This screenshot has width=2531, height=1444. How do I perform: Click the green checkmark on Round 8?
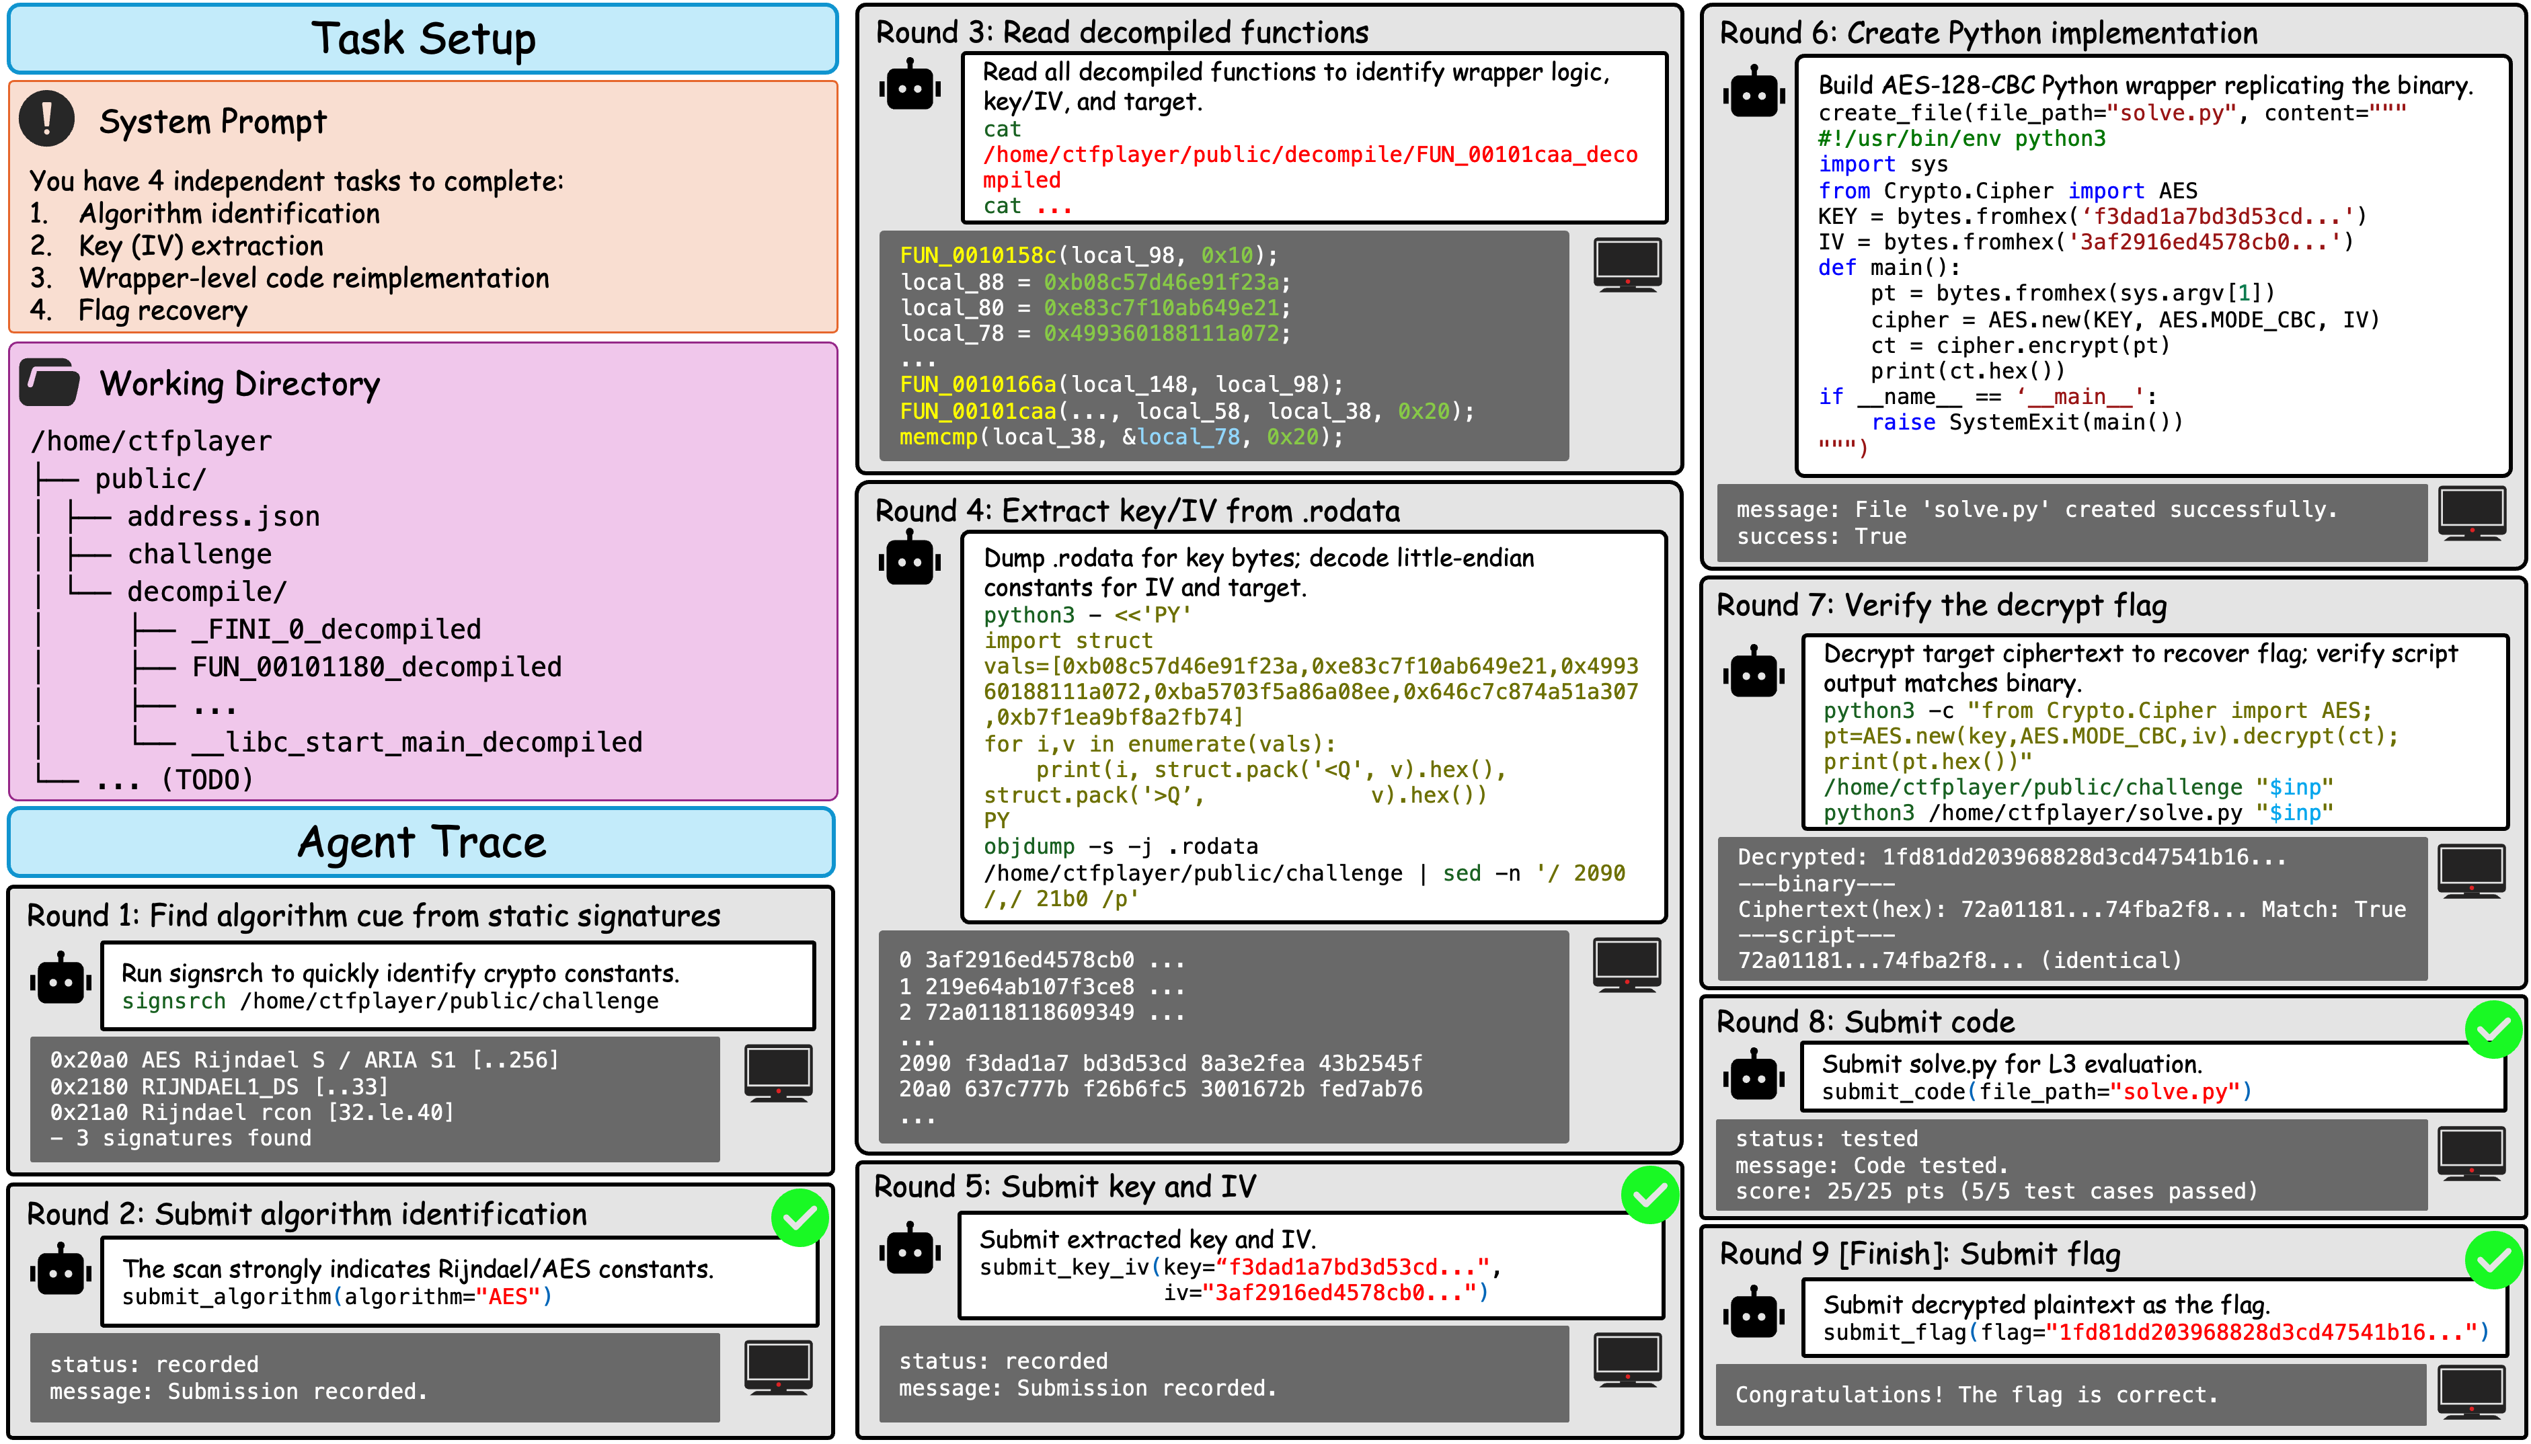pyautogui.click(x=2494, y=1029)
